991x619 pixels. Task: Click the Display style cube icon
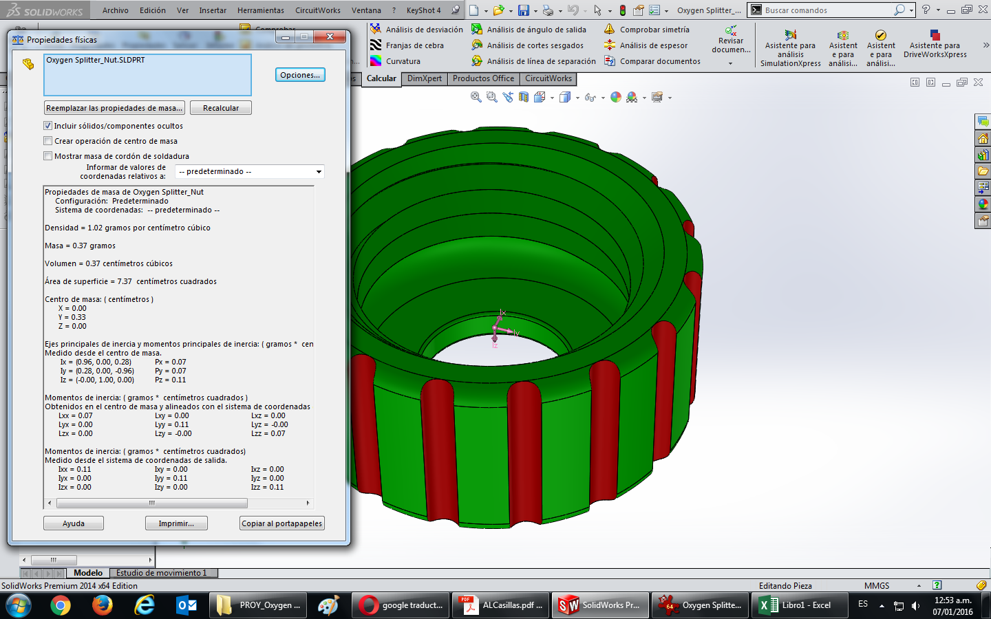pos(565,97)
